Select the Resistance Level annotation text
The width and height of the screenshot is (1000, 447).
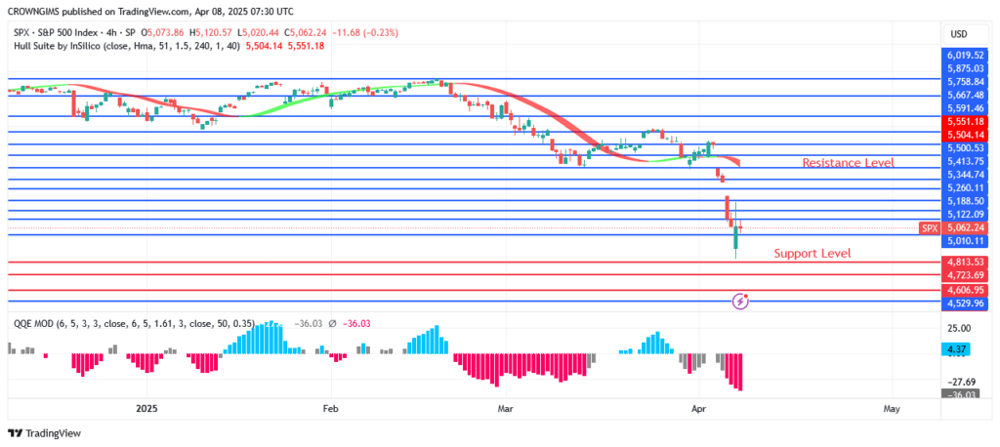[848, 163]
